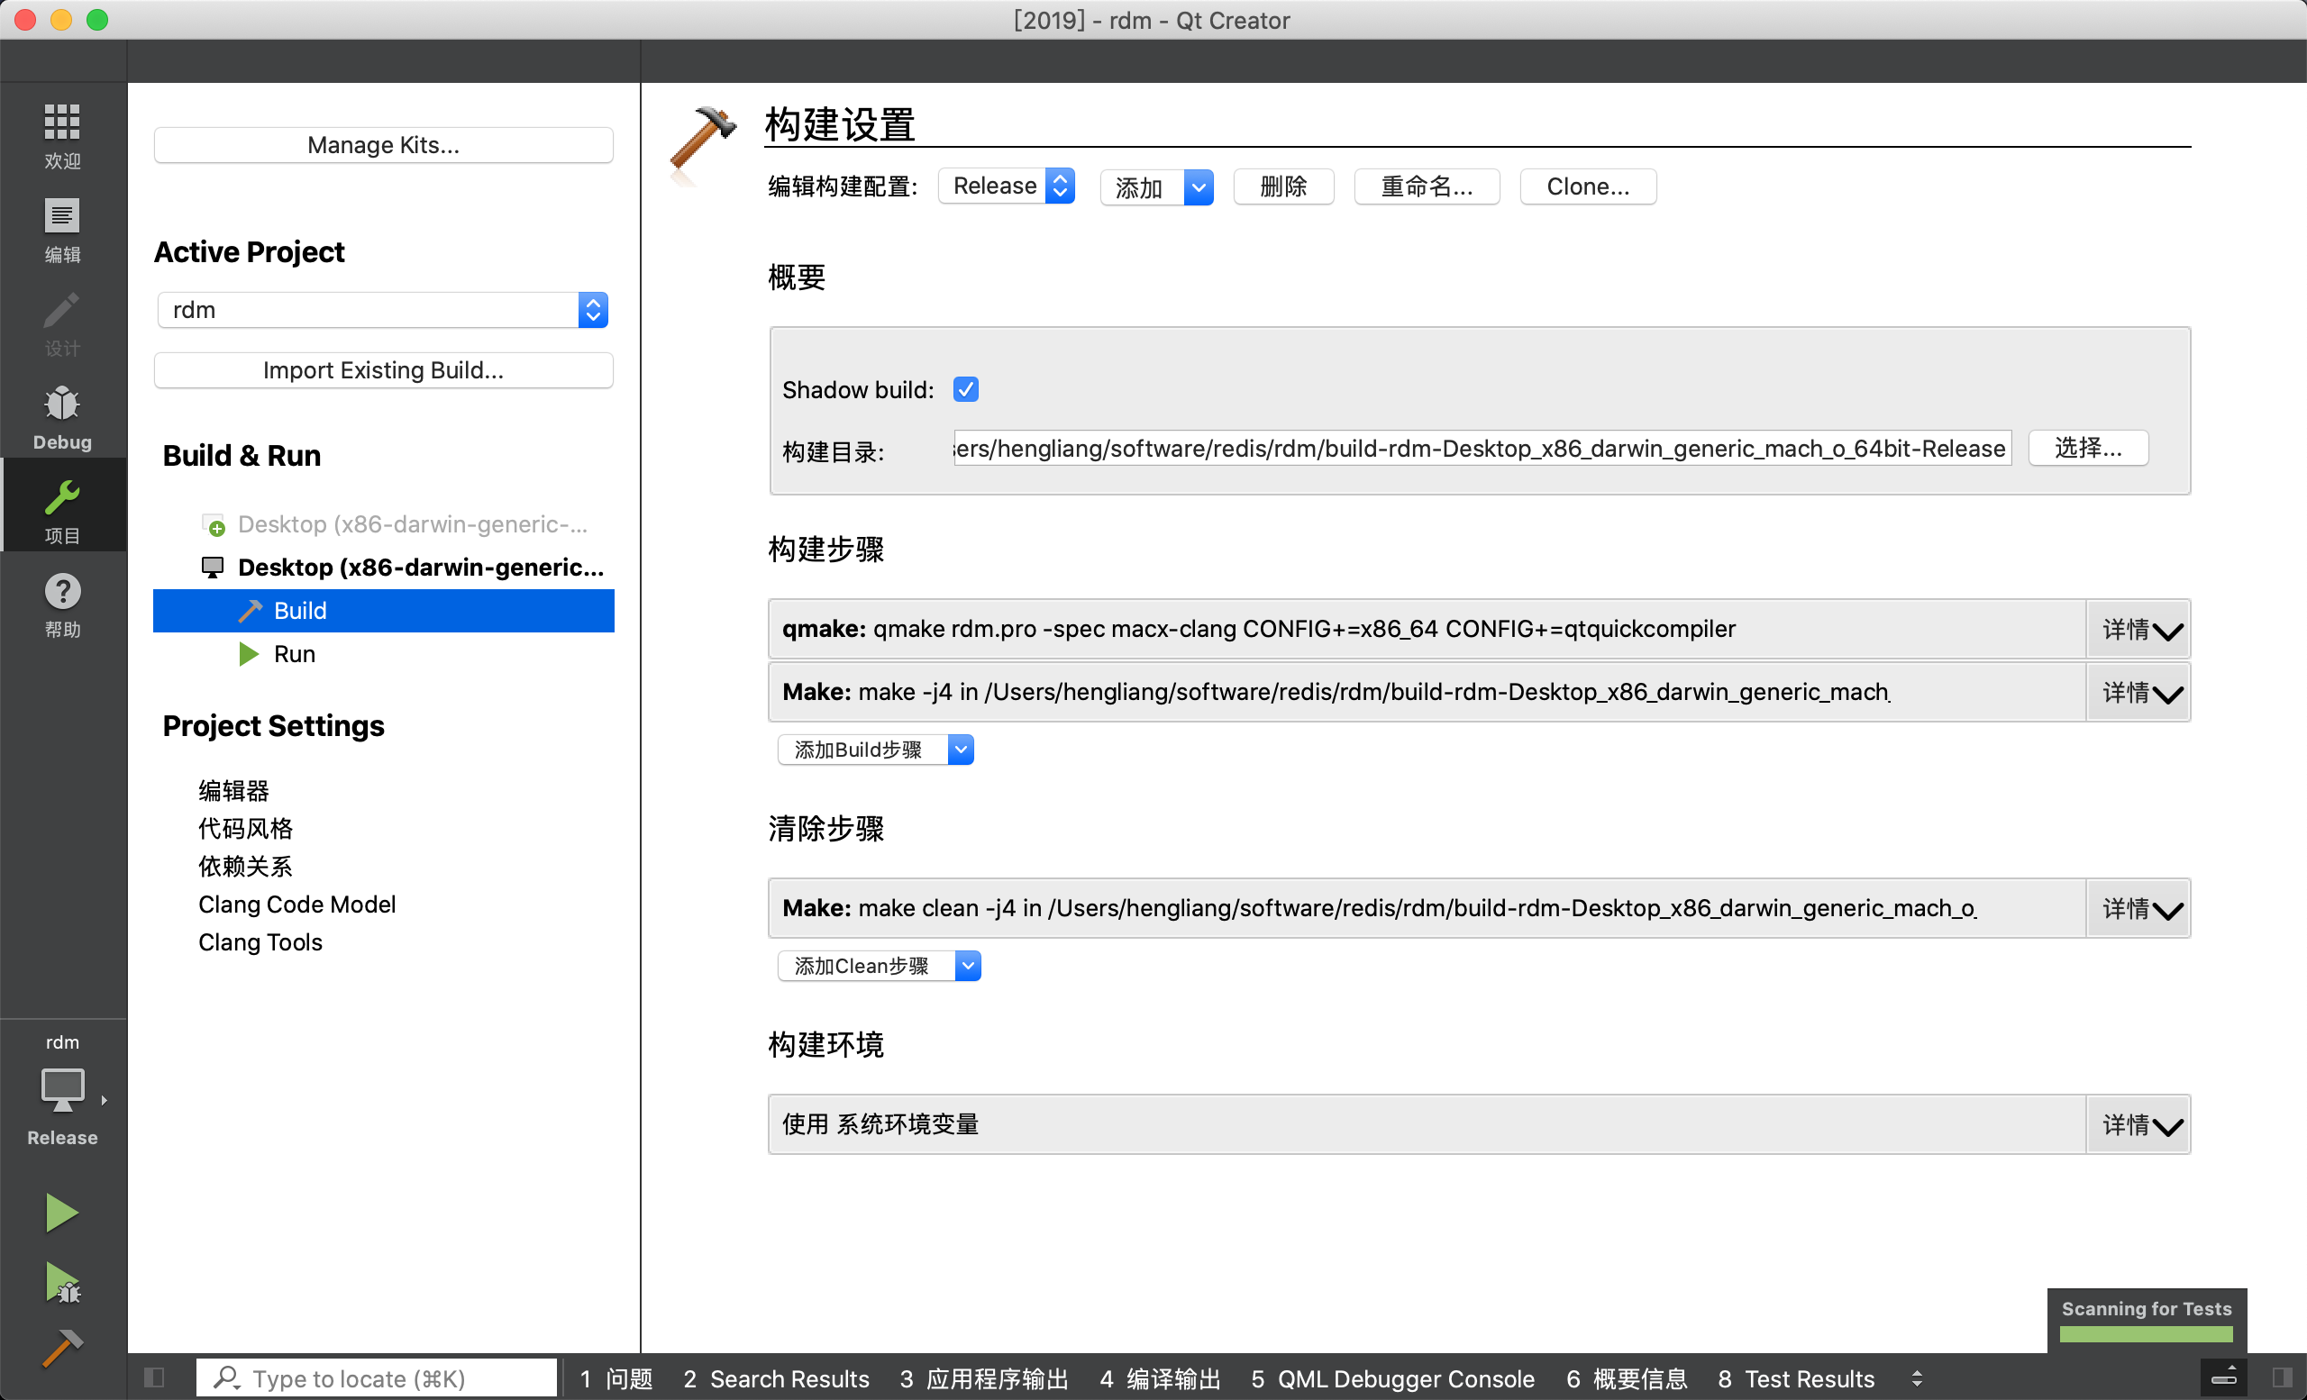Click the 重命名... button
Screen dimensions: 2307x1400
point(1427,186)
